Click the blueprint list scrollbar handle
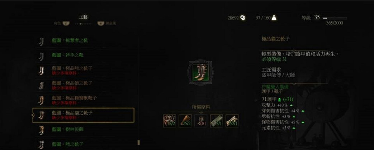Screen dimensions: 374x150 138,142
